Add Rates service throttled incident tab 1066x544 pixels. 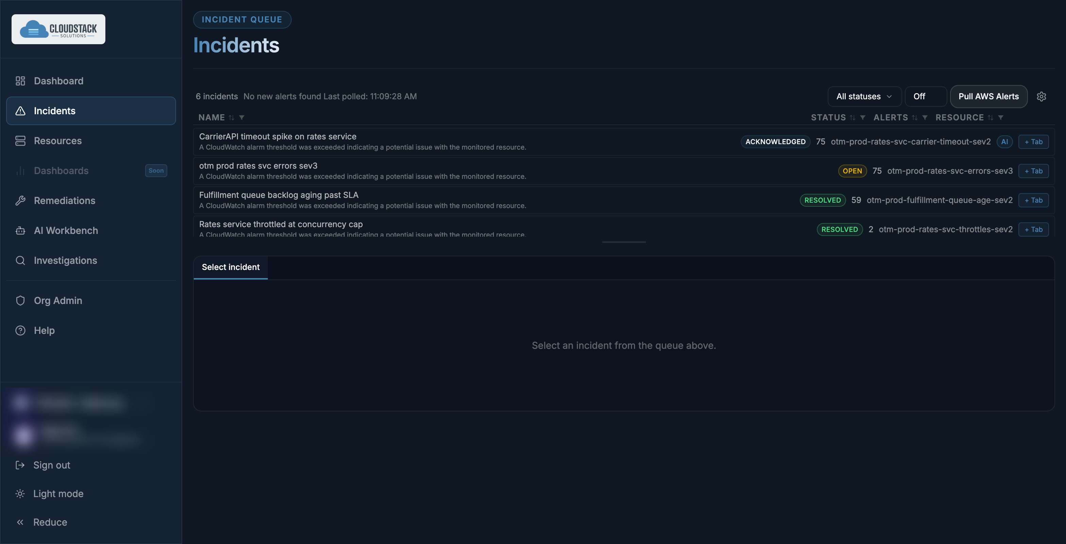[1033, 230]
